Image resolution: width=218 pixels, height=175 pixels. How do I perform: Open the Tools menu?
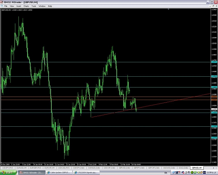point(34,6)
